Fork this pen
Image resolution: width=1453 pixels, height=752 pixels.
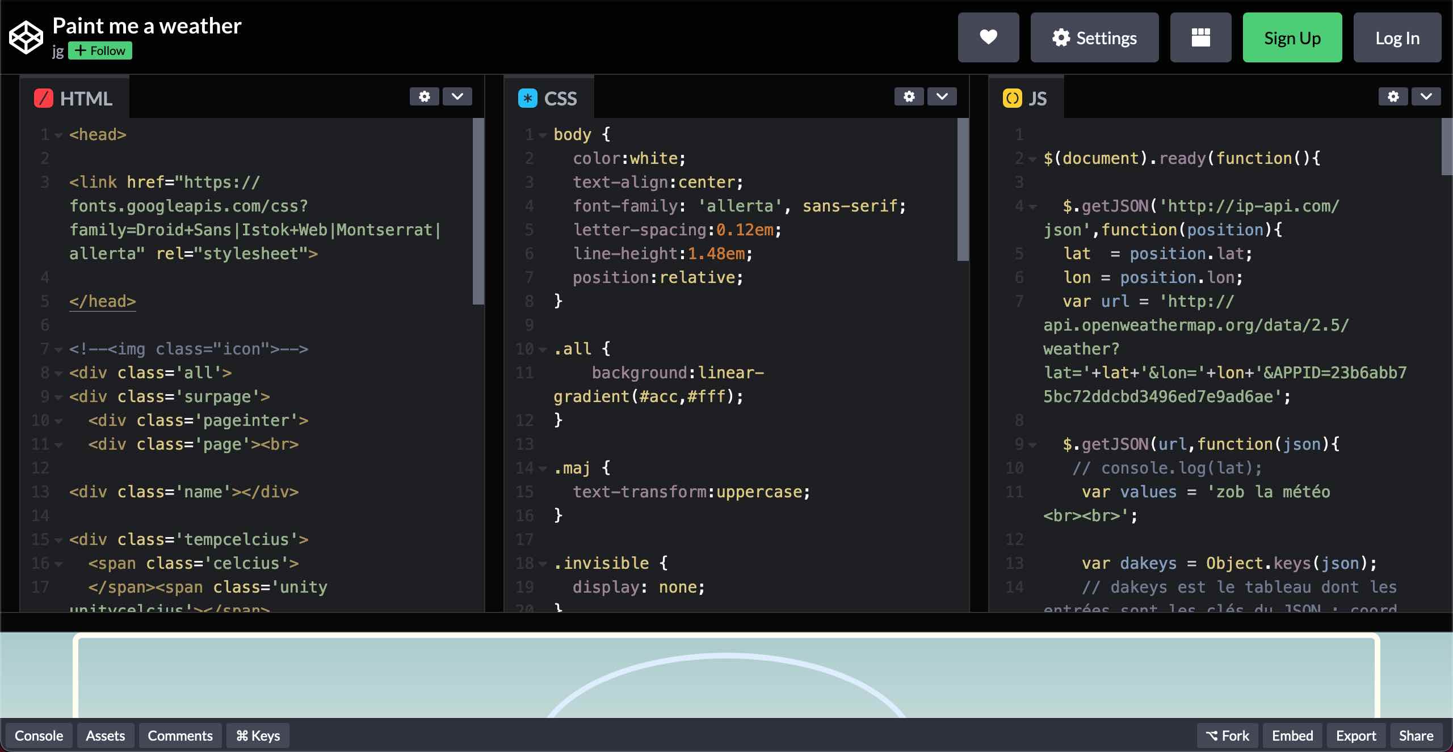click(x=1227, y=736)
